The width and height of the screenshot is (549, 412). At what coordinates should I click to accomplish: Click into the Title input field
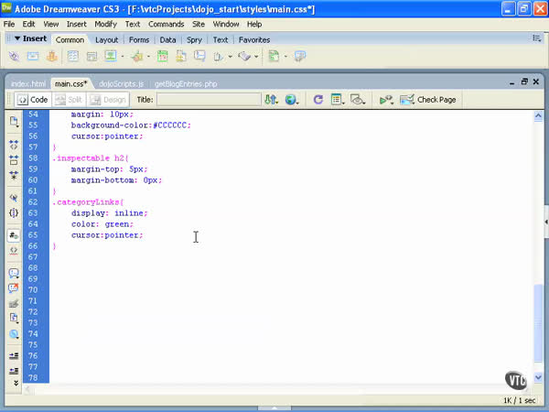[x=207, y=99]
